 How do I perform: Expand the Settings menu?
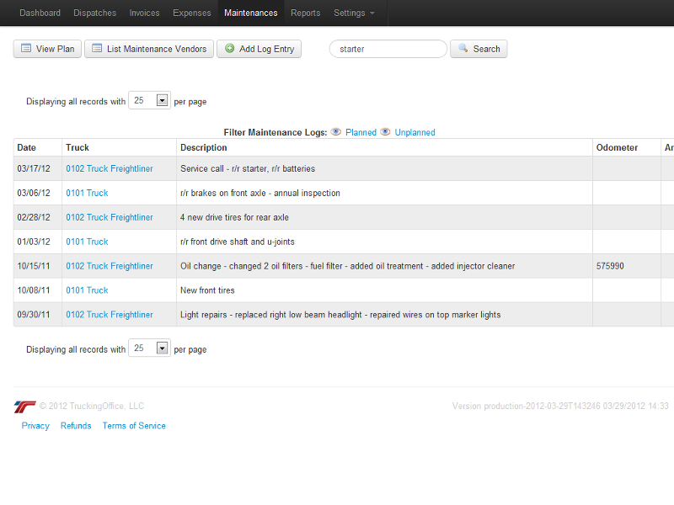coord(354,13)
